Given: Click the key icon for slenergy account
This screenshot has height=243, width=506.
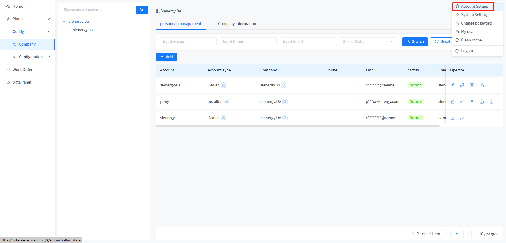Looking at the screenshot, I should (x=462, y=118).
